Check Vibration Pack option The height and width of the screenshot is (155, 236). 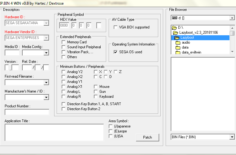coord(63,52)
